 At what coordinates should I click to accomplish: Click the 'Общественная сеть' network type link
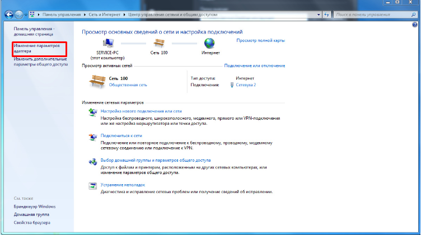(x=128, y=85)
